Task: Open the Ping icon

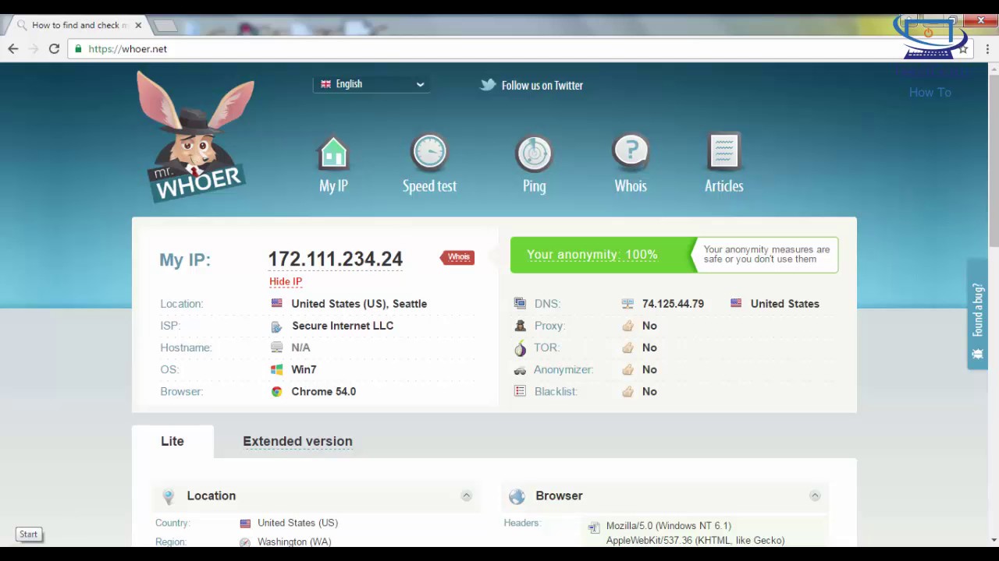Action: (534, 153)
